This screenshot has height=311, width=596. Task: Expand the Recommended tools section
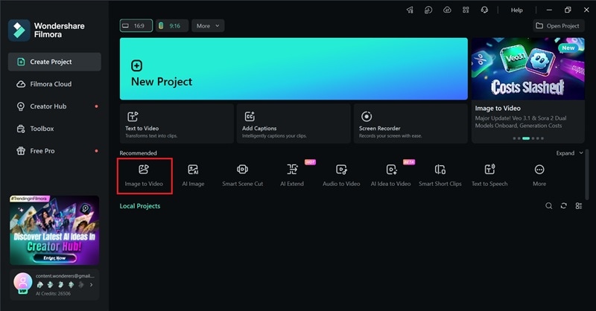[569, 153]
